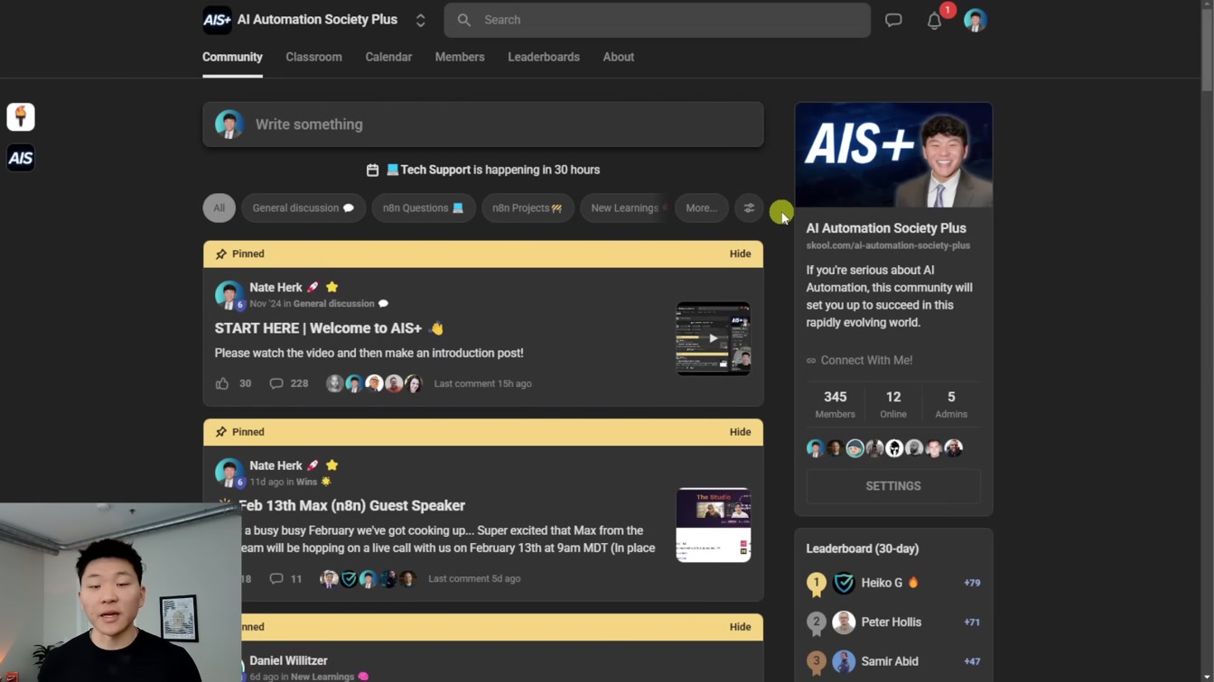
Task: Click the AIS+ community logo in header
Action: click(x=217, y=20)
